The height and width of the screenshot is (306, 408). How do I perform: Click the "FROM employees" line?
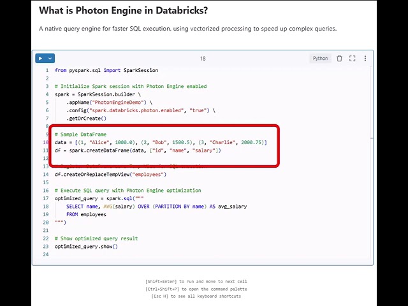pyautogui.click(x=86, y=215)
